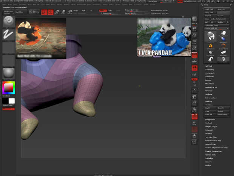
Task: Click the Xpose icon
Action: [x=194, y=142]
